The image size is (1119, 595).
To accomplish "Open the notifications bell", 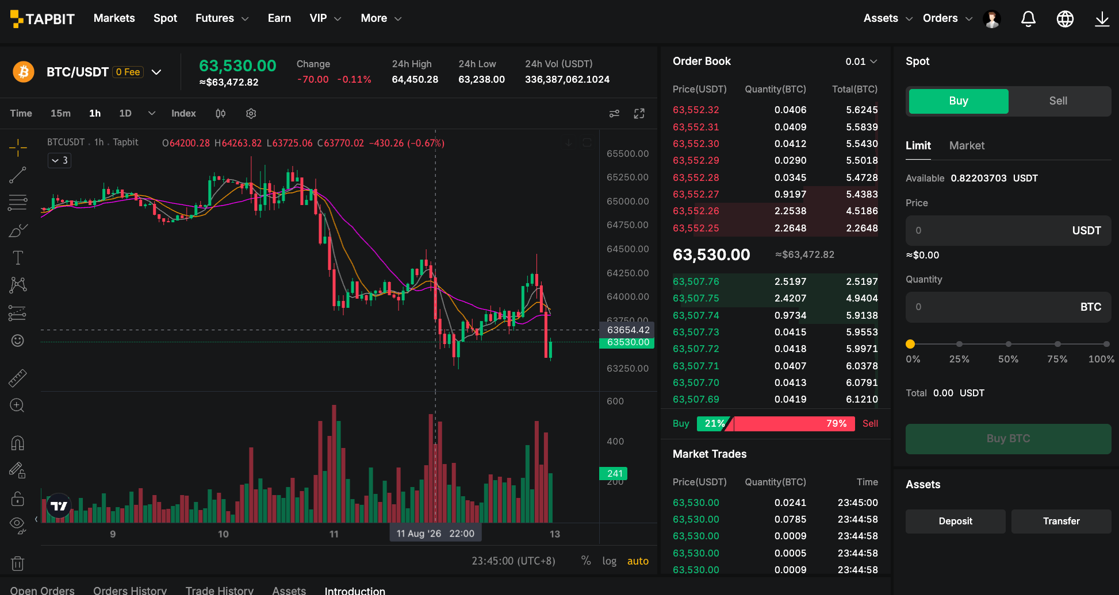I will (x=1028, y=19).
